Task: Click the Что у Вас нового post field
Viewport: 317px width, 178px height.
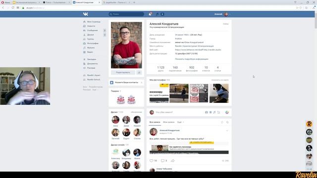Action: [179, 112]
